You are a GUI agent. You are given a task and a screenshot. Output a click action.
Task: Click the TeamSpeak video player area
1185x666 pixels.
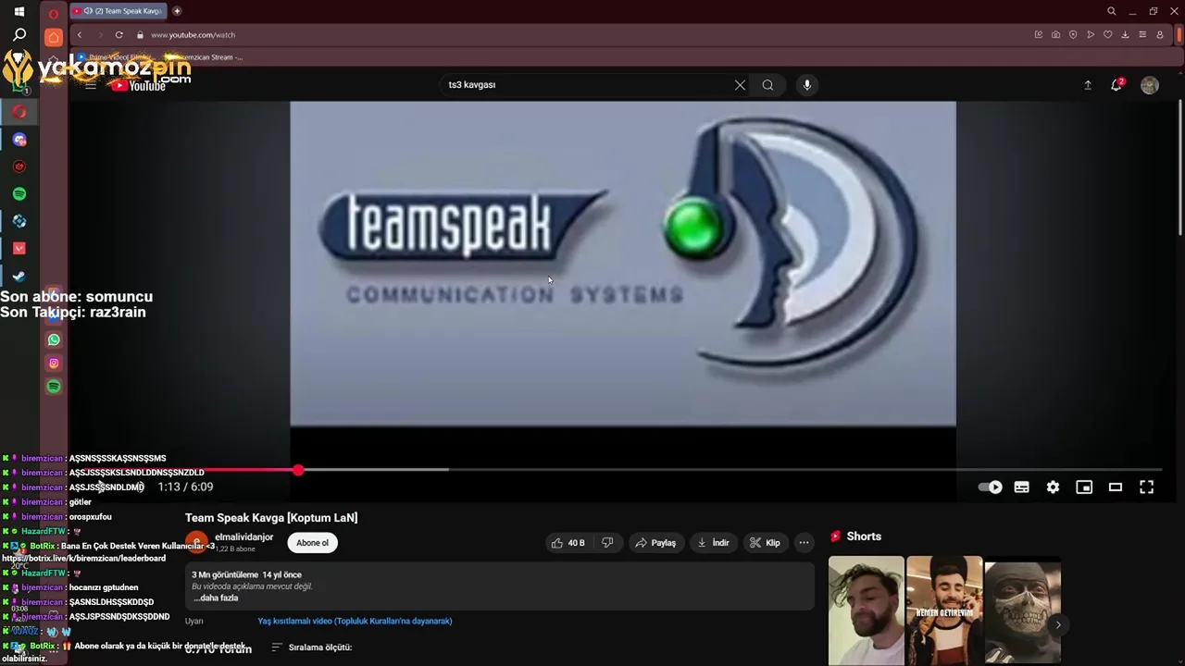click(623, 264)
